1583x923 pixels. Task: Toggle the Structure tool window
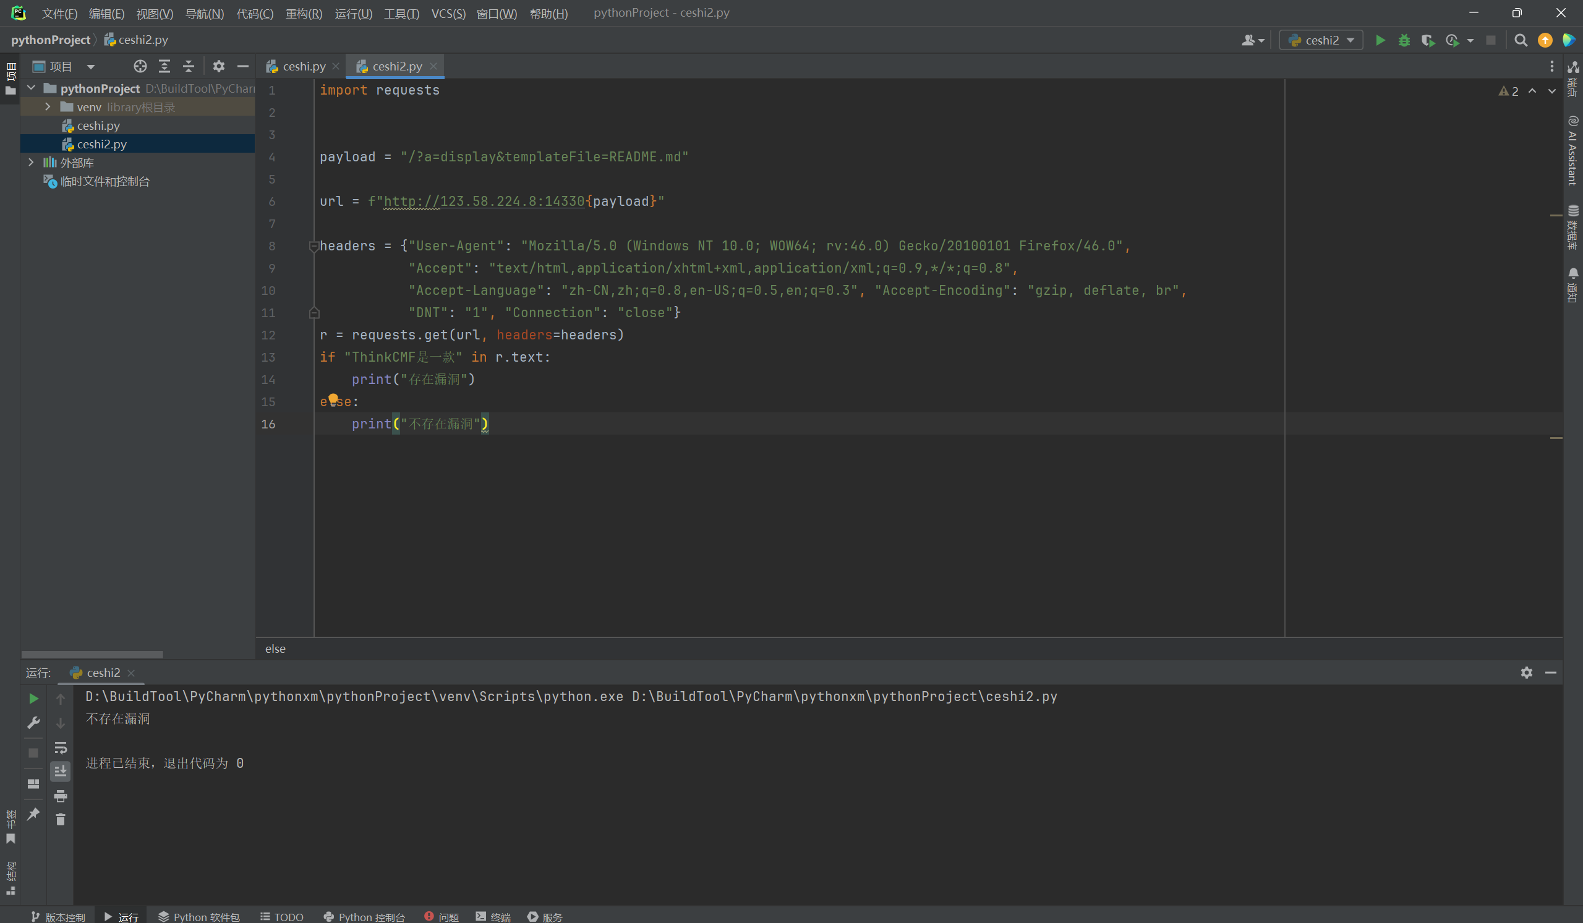pyautogui.click(x=11, y=877)
